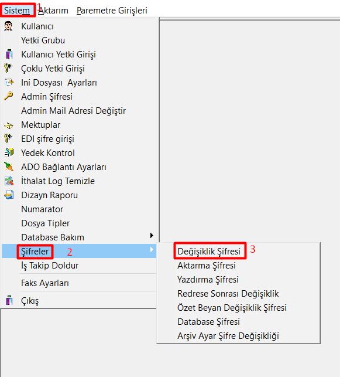
Task: Choose Database Şifresi in the submenu
Action: coord(208,322)
